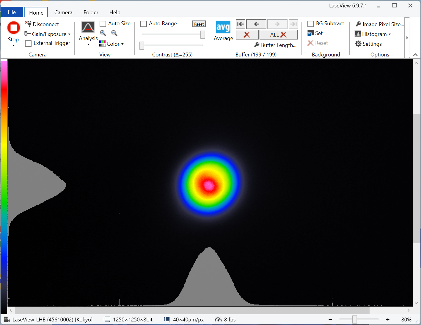Enable the Auto Size checkbox
The width and height of the screenshot is (421, 325).
pyautogui.click(x=103, y=24)
